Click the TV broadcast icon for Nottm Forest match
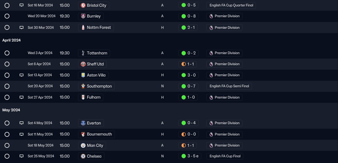This screenshot has height=163, width=338. point(22,27)
